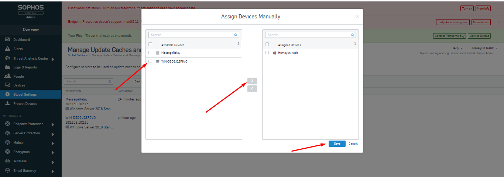Image resolution: width=504 pixels, height=177 pixels.
Task: Click the Protect Devices download icon
Action: pyautogui.click(x=7, y=103)
